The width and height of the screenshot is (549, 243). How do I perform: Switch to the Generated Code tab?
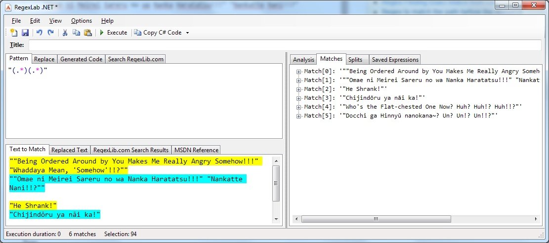[x=81, y=59]
